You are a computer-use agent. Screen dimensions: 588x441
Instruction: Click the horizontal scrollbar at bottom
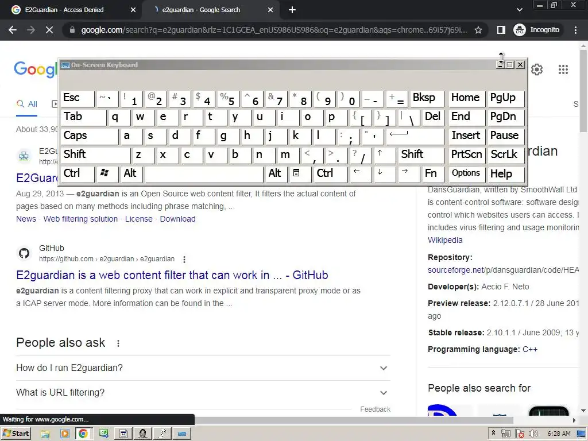(354, 420)
